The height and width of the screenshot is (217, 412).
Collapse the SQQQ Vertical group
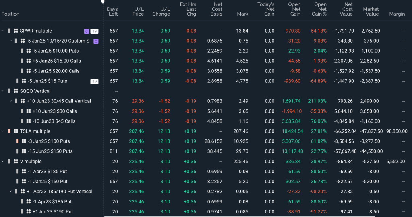[3, 91]
